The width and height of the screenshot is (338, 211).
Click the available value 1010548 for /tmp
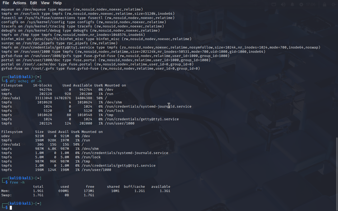pyautogui.click(x=85, y=115)
